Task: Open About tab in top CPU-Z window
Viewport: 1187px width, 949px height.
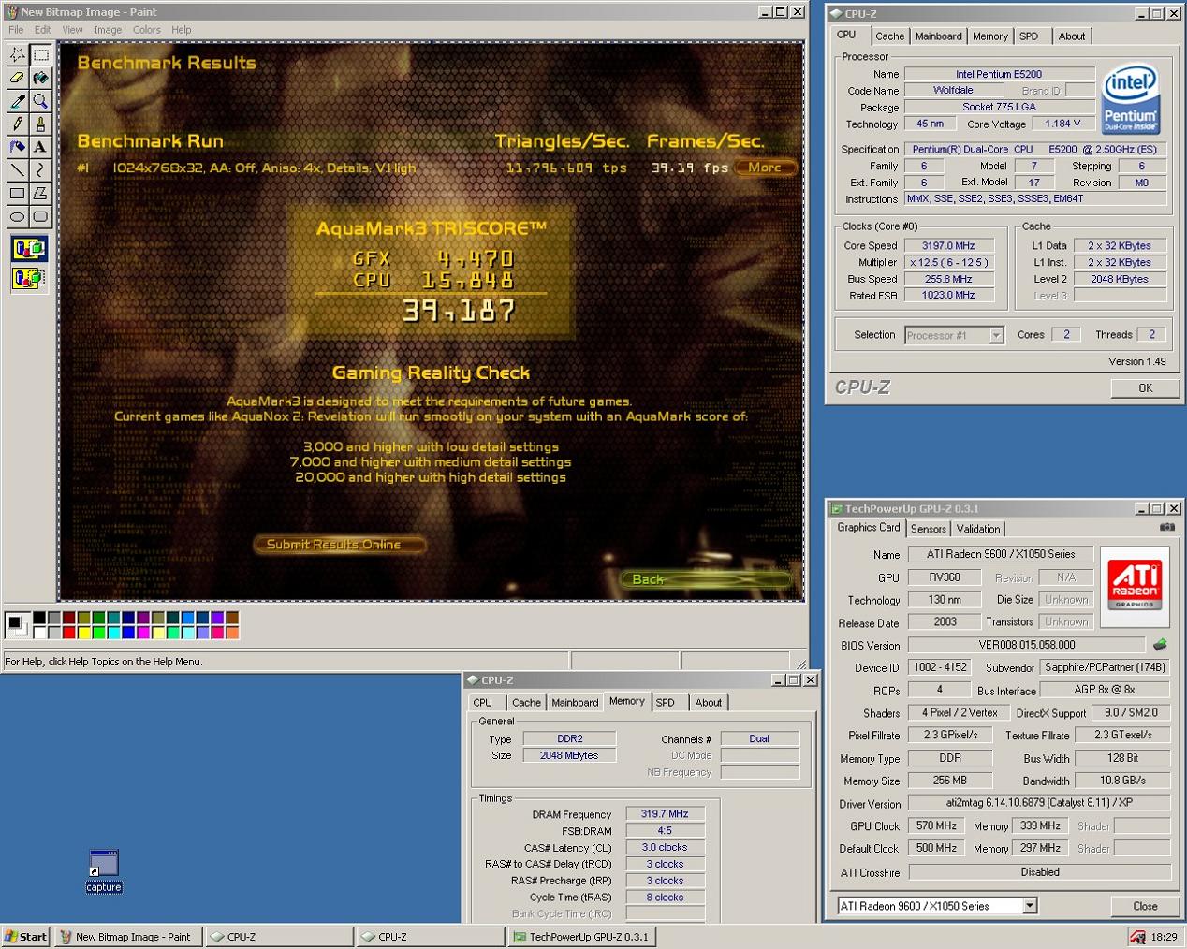Action: [1072, 36]
